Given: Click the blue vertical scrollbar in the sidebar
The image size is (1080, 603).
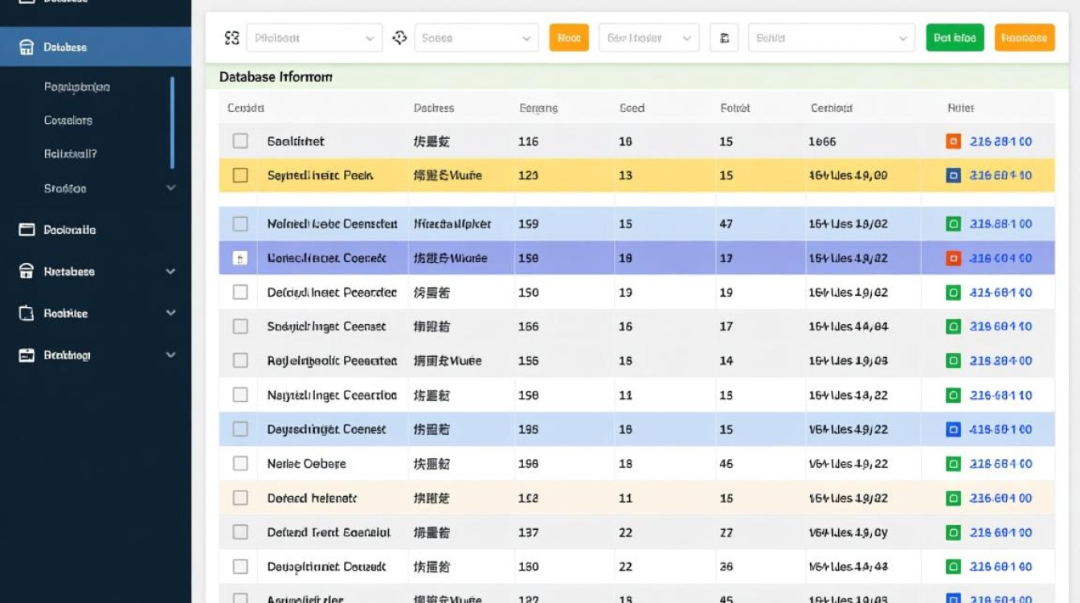Looking at the screenshot, I should point(172,122).
